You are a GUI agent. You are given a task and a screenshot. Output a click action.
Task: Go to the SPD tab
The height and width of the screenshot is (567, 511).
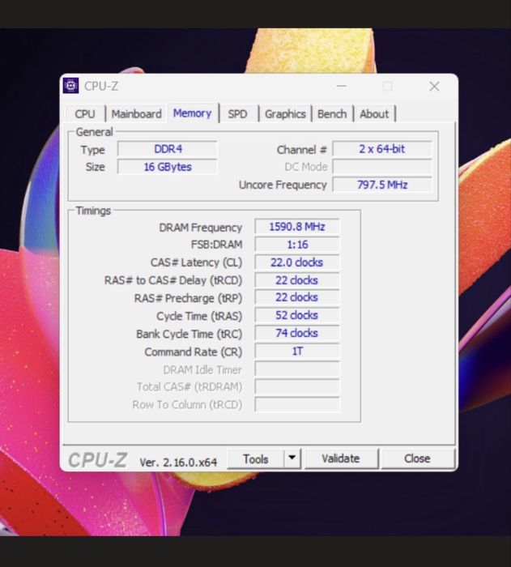[237, 114]
